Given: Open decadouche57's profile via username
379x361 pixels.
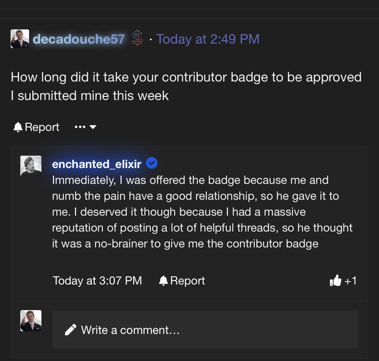Looking at the screenshot, I should (79, 39).
